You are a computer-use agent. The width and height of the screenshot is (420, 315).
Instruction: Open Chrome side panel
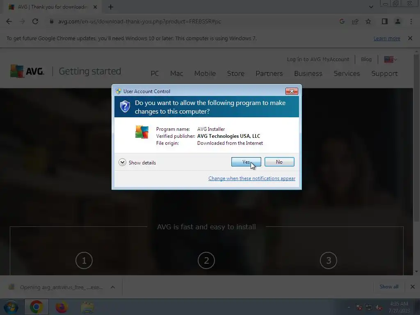pyautogui.click(x=385, y=21)
